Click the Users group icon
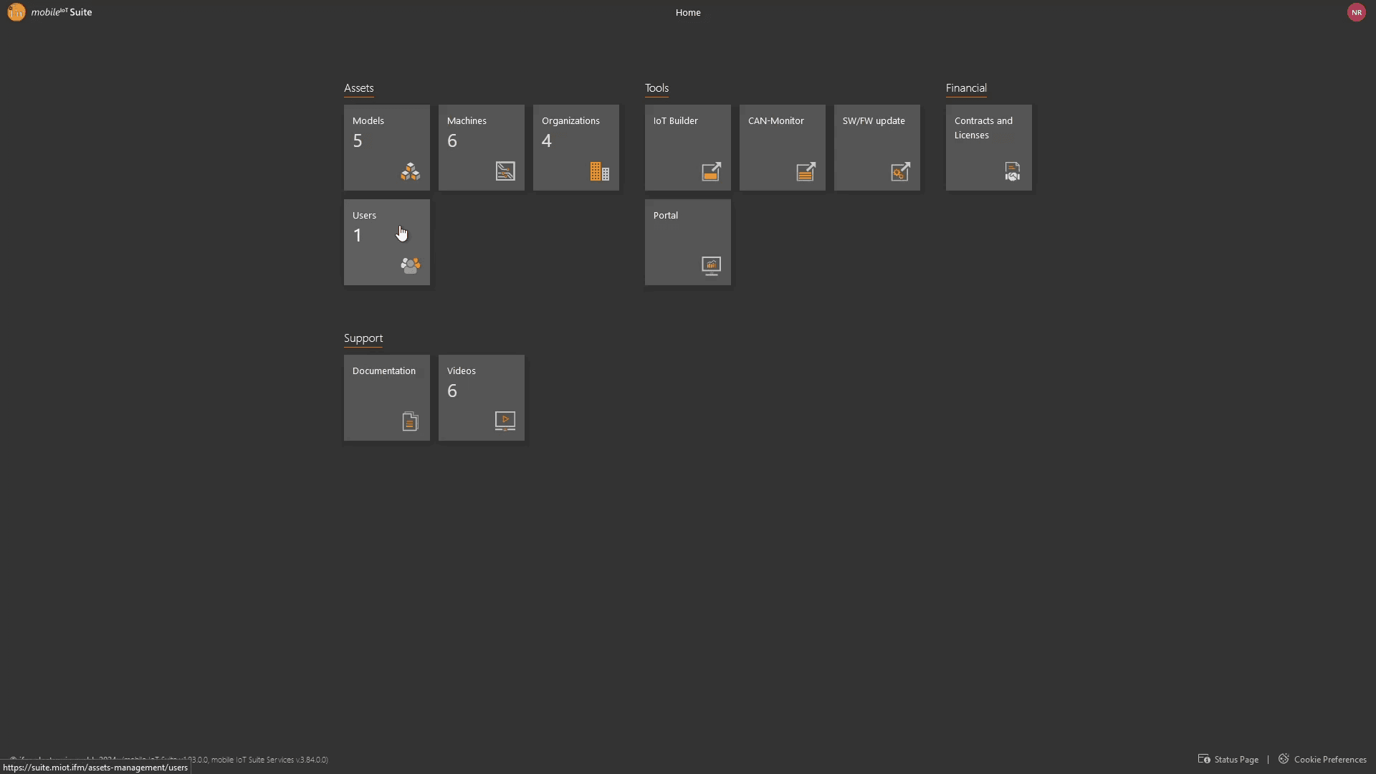Viewport: 1376px width, 774px height. click(x=410, y=266)
